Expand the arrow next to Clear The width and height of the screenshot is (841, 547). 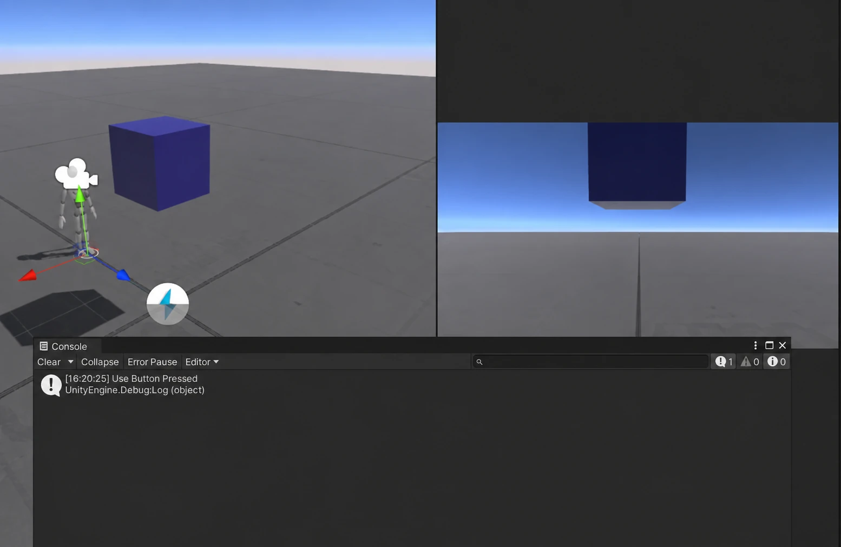(x=70, y=362)
